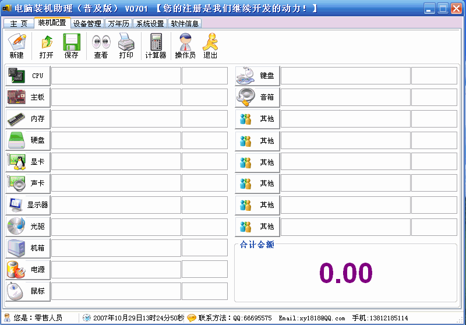
Task: Open the 设备管理 tab
Action: tap(87, 24)
